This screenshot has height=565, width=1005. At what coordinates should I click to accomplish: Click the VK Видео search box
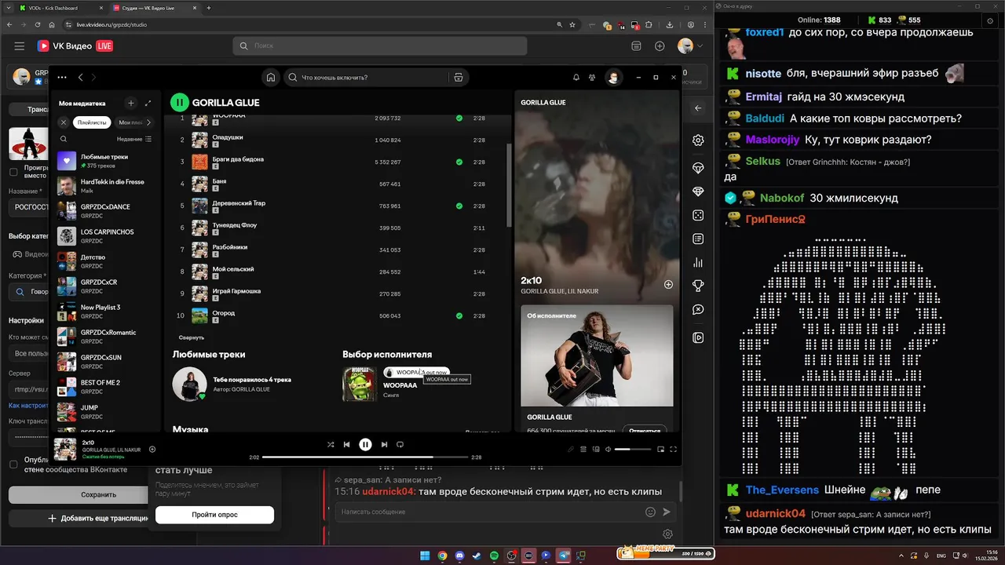pyautogui.click(x=380, y=46)
